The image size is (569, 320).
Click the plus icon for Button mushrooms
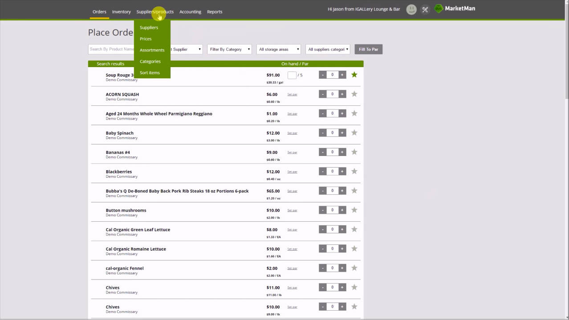click(342, 210)
